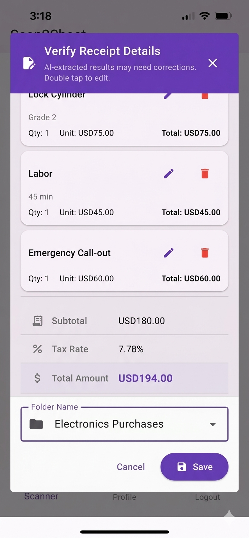Click the Subtotal receipt icon

[x=37, y=321]
